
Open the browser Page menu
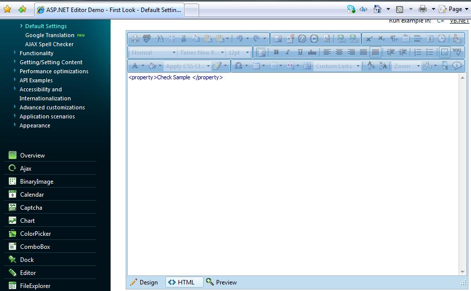[453, 10]
